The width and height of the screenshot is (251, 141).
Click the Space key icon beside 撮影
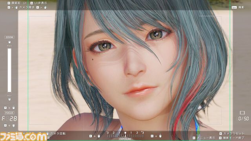[x=234, y=7]
